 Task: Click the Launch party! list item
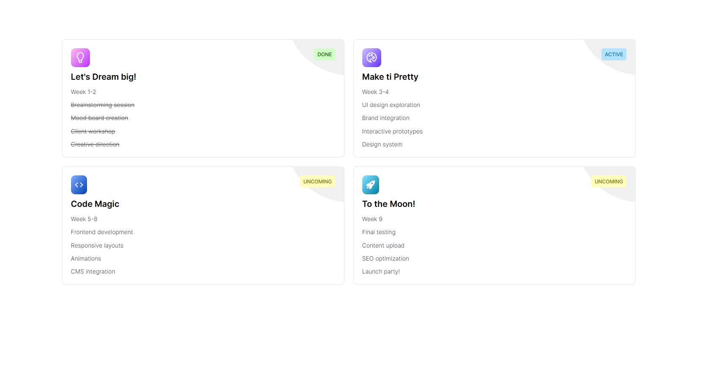[x=381, y=271]
